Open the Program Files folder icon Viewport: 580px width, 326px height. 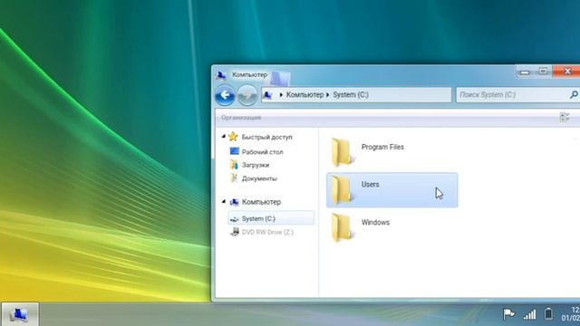(342, 151)
